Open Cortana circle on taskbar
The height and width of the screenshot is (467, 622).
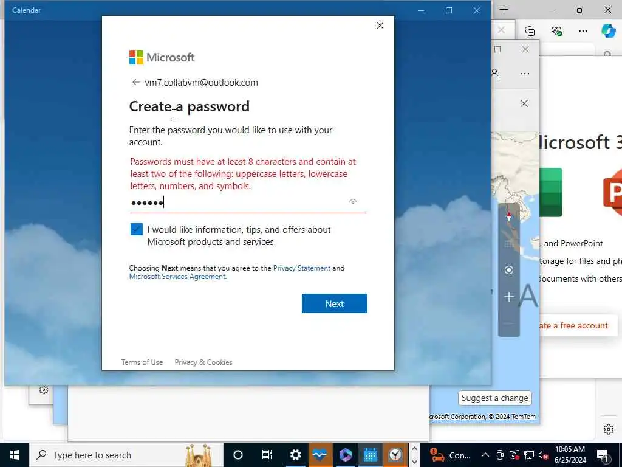[238, 455]
